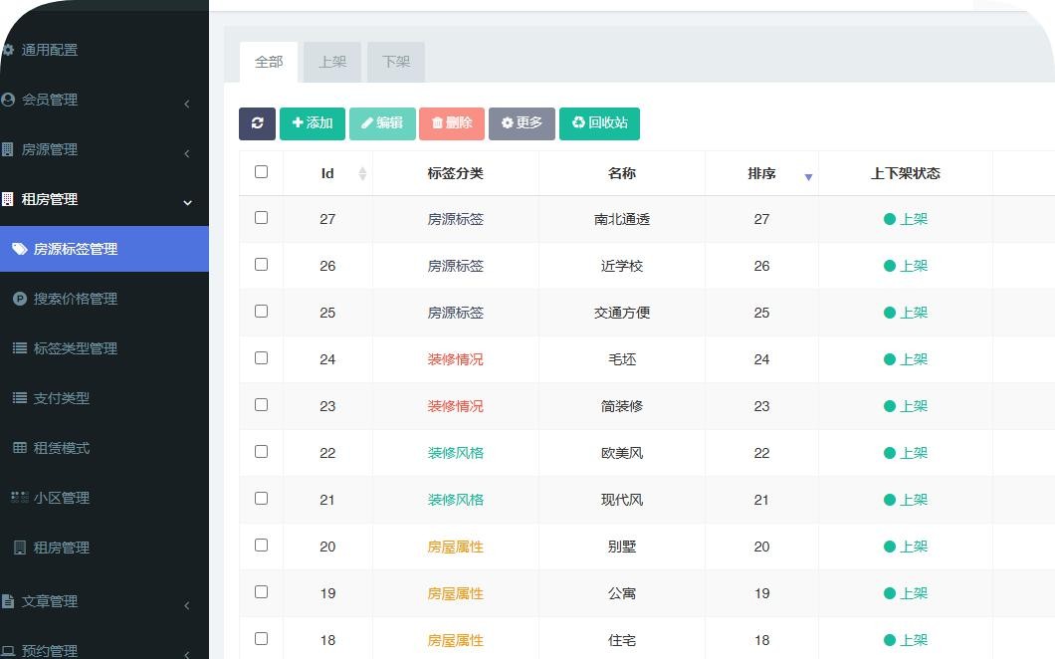
Task: Click the refresh icon button
Action: point(257,123)
